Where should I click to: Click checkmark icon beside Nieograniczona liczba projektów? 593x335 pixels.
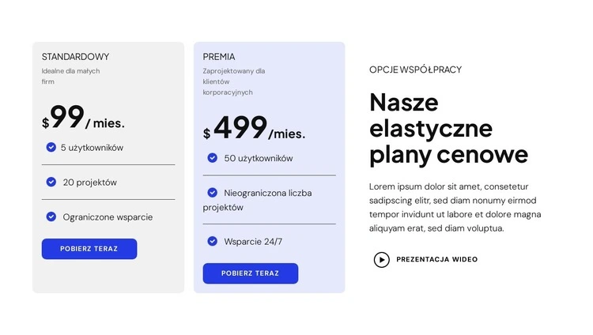(213, 193)
